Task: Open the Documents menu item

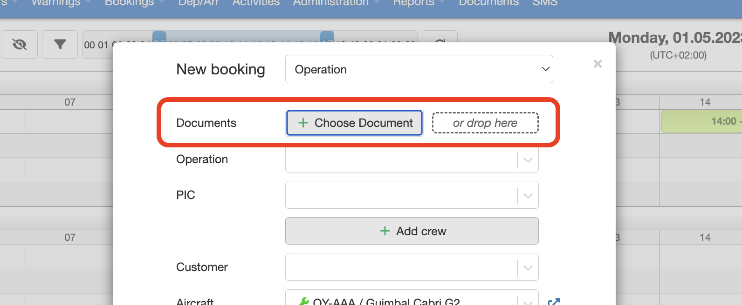Action: 488,3
